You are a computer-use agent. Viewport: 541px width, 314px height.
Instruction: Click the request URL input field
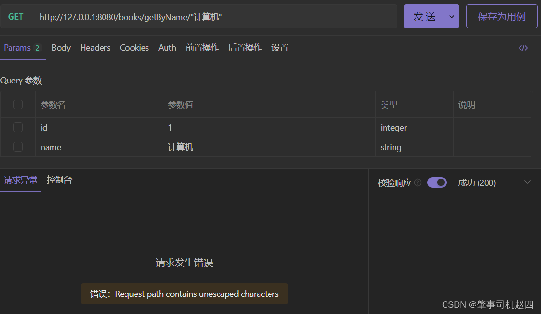215,17
